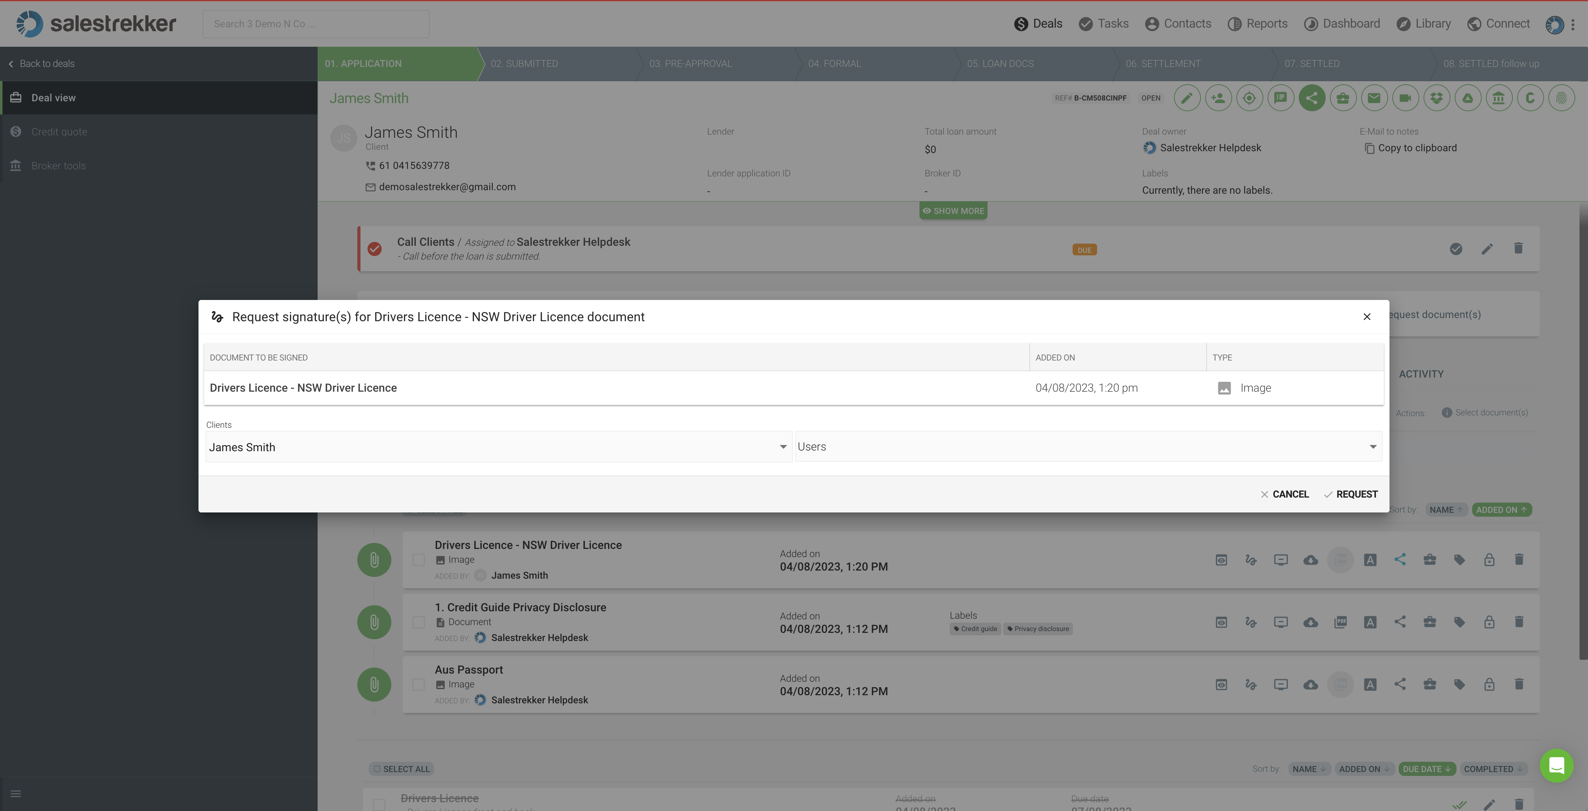
Task: Click SHOW MORE button
Action: 953,211
